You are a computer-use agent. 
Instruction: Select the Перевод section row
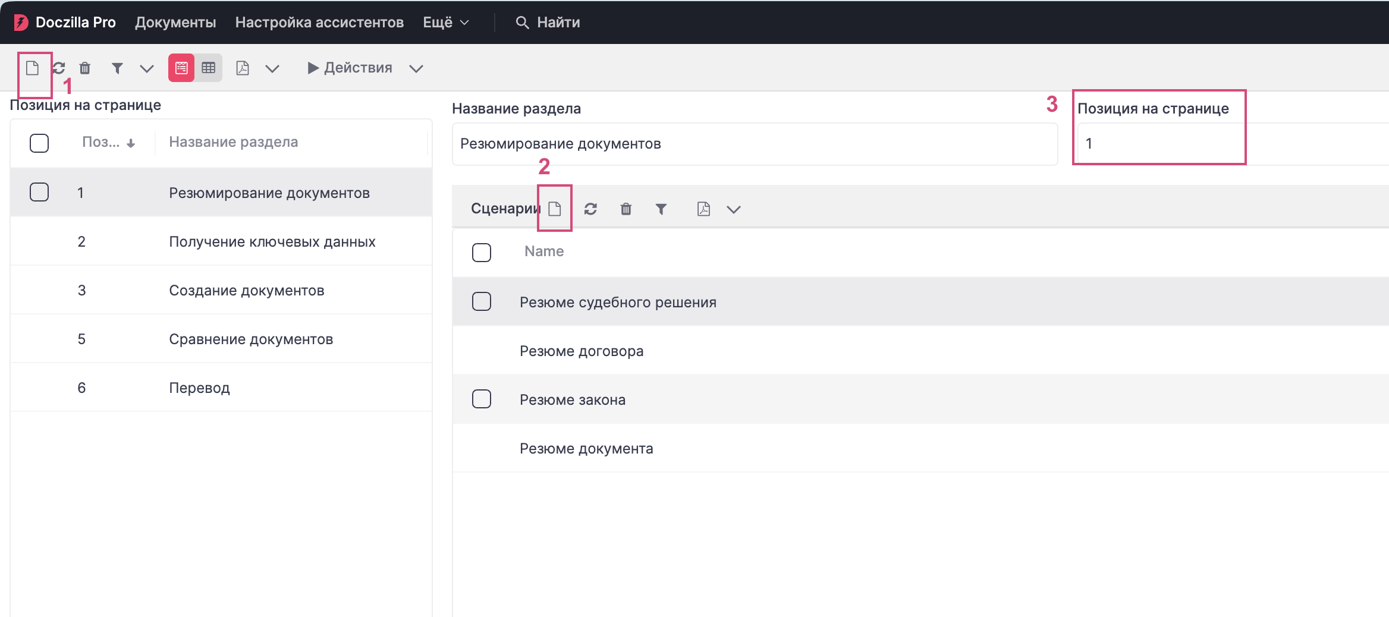tap(221, 388)
